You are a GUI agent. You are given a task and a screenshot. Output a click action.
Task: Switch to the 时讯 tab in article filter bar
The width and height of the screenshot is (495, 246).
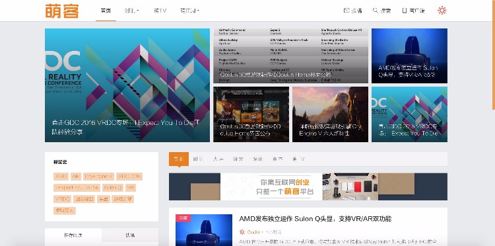(x=198, y=159)
